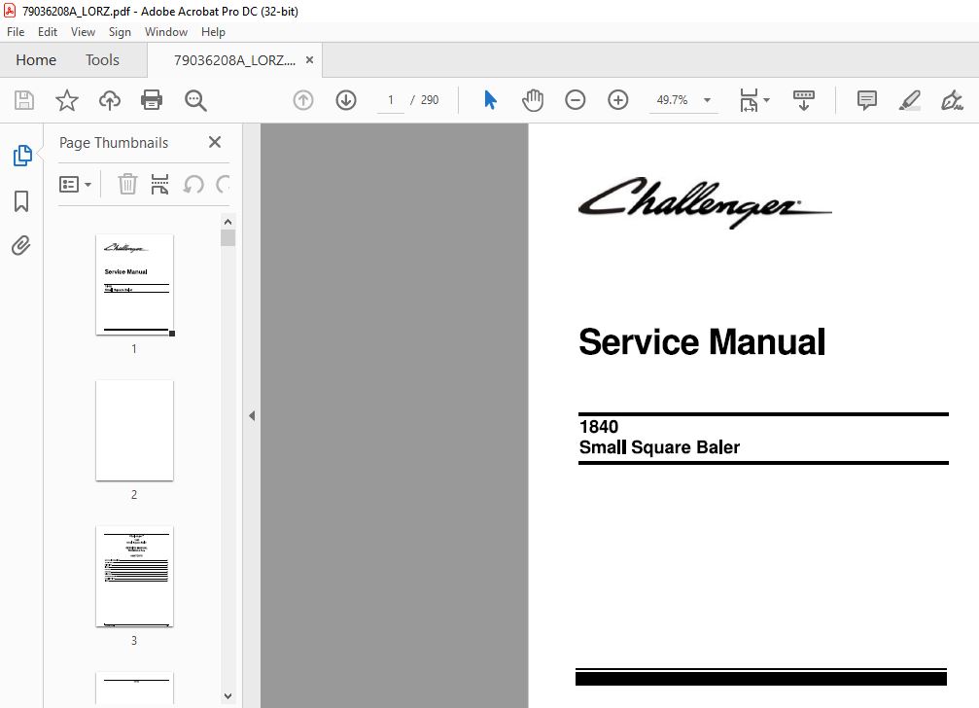Close the 79036208A_LORZ document tab
Viewport: 979px width, 708px height.
point(310,60)
